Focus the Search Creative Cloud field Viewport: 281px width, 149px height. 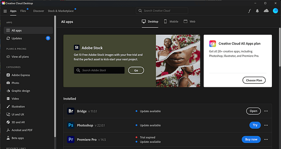point(162,11)
